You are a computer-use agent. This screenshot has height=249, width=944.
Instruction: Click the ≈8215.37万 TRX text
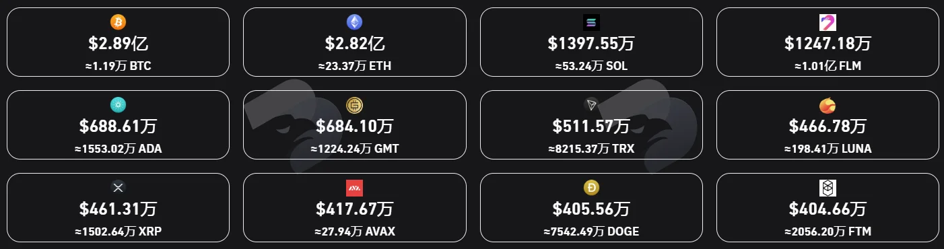[x=591, y=149]
